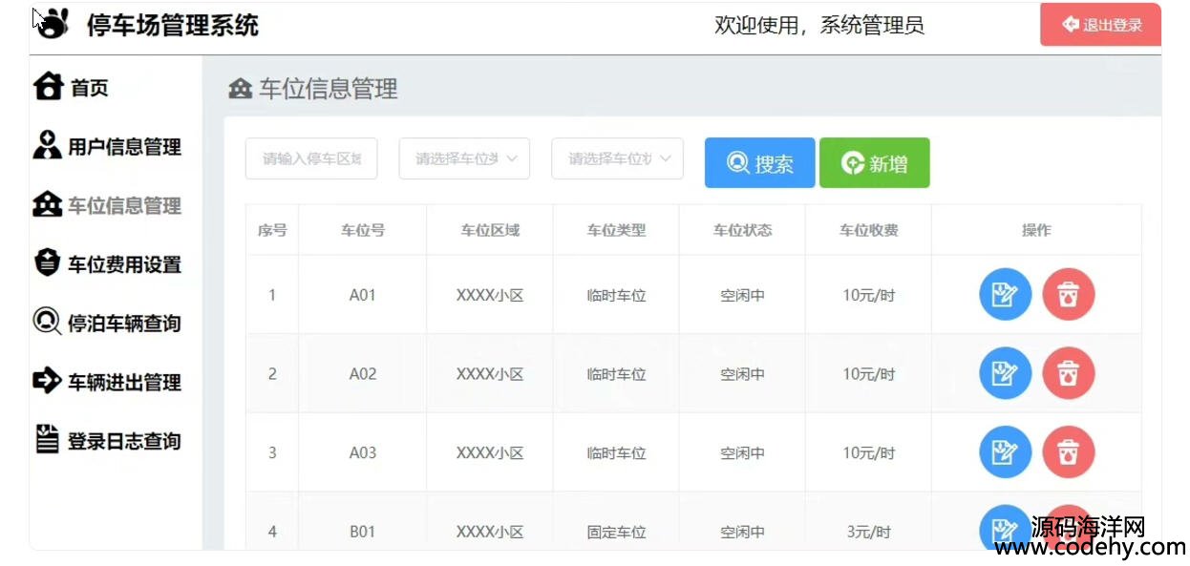Click the home icon beside 首页
This screenshot has width=1190, height=566.
[x=48, y=87]
